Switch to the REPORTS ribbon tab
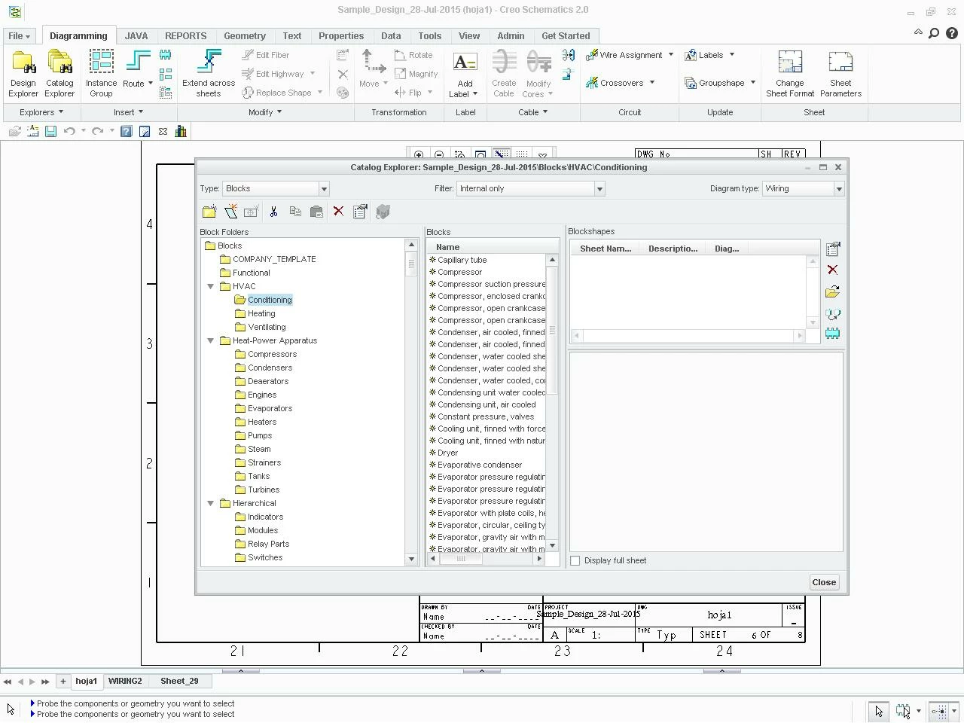964x723 pixels. tap(185, 35)
